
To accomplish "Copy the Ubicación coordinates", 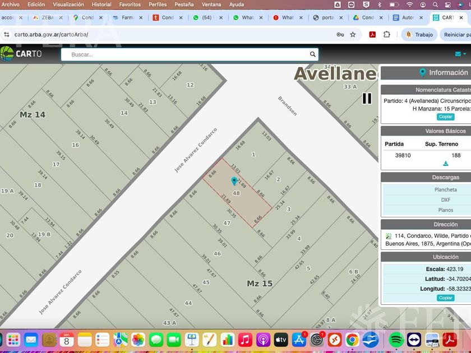I will tap(446, 298).
